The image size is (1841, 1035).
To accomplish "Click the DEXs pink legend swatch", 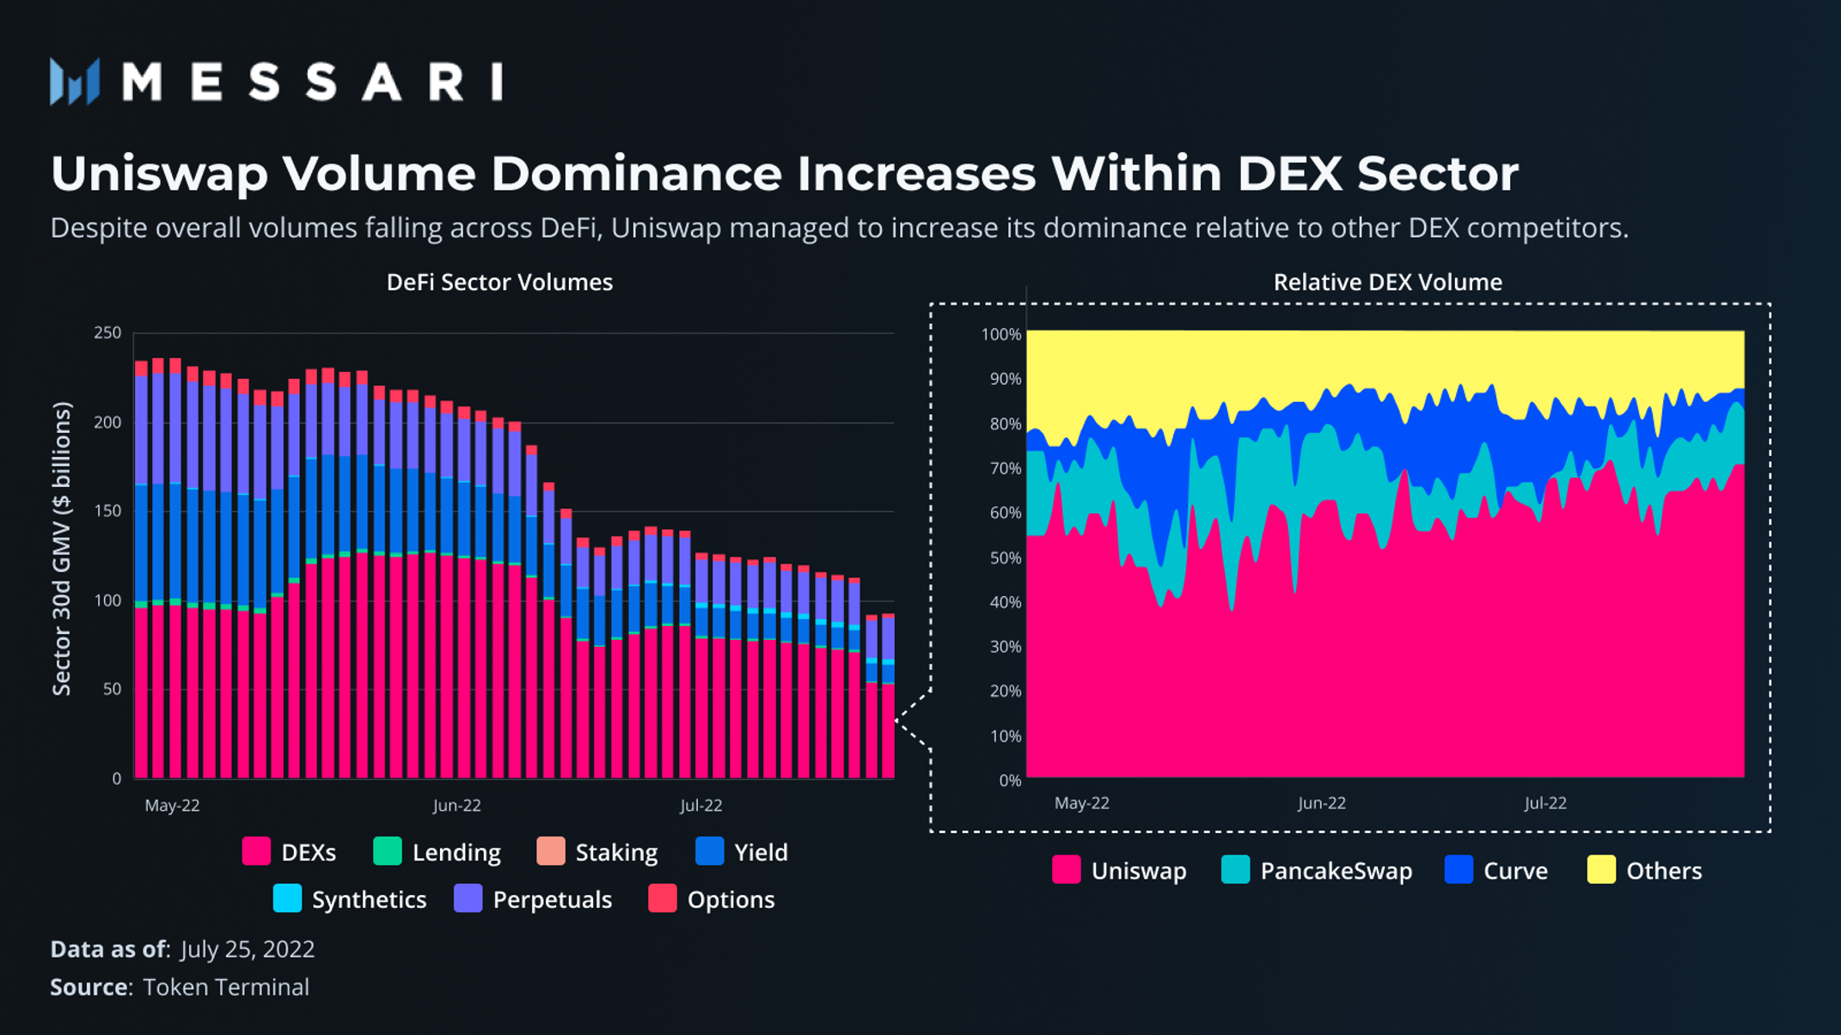I will click(256, 851).
